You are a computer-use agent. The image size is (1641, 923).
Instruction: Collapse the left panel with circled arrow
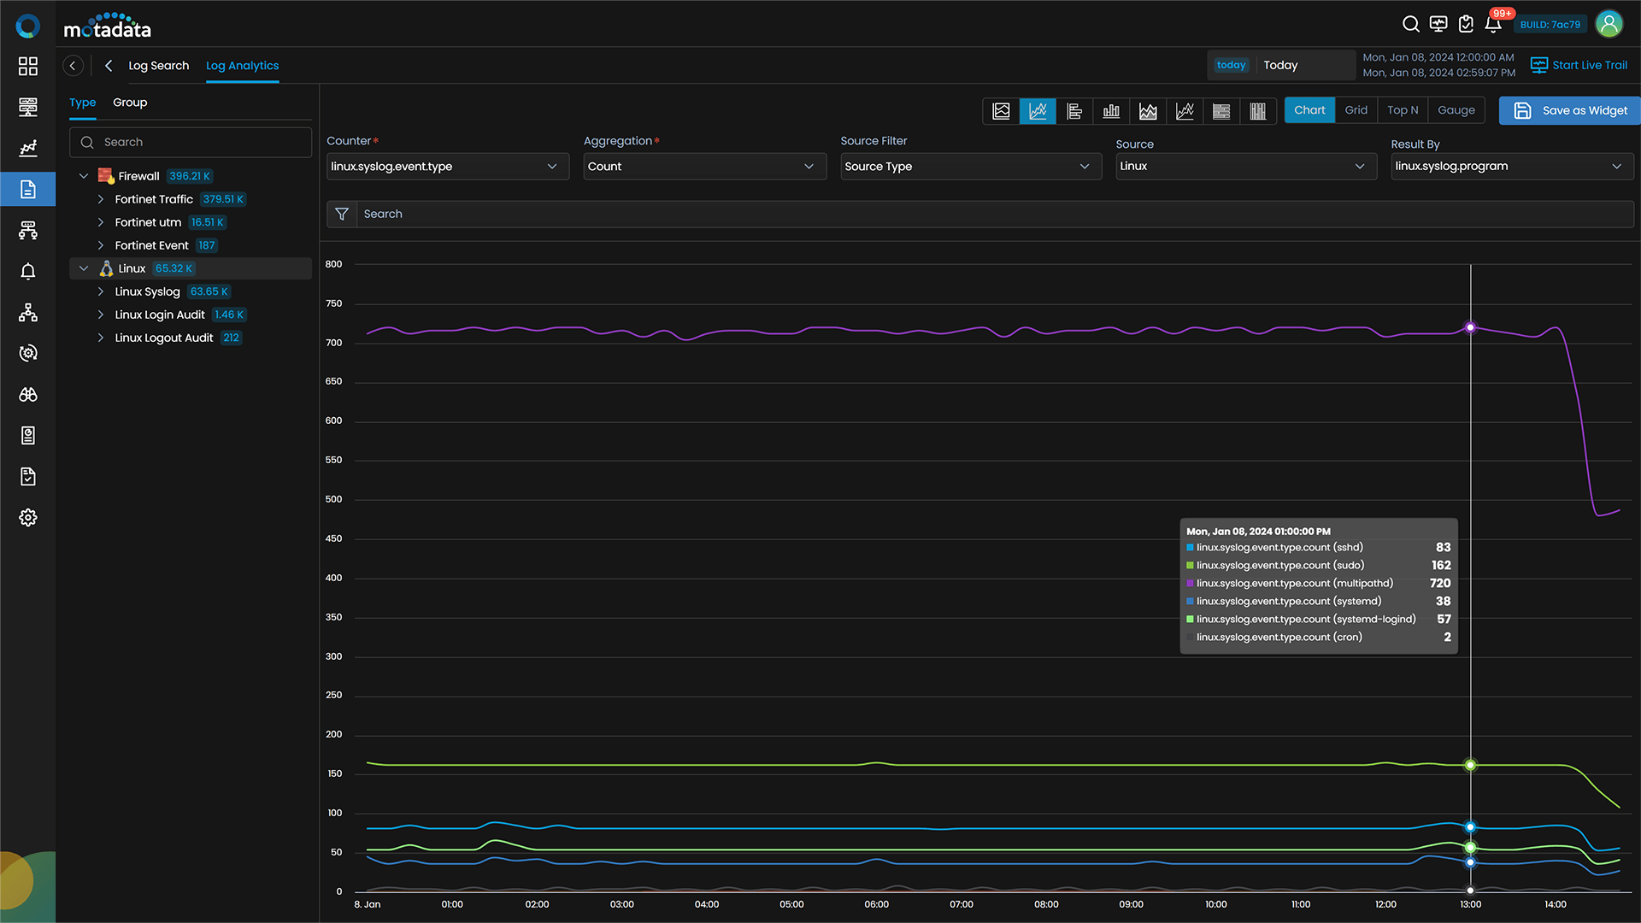73,66
